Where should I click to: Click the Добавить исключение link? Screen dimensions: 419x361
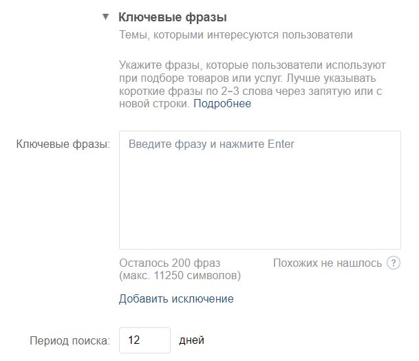point(176,298)
